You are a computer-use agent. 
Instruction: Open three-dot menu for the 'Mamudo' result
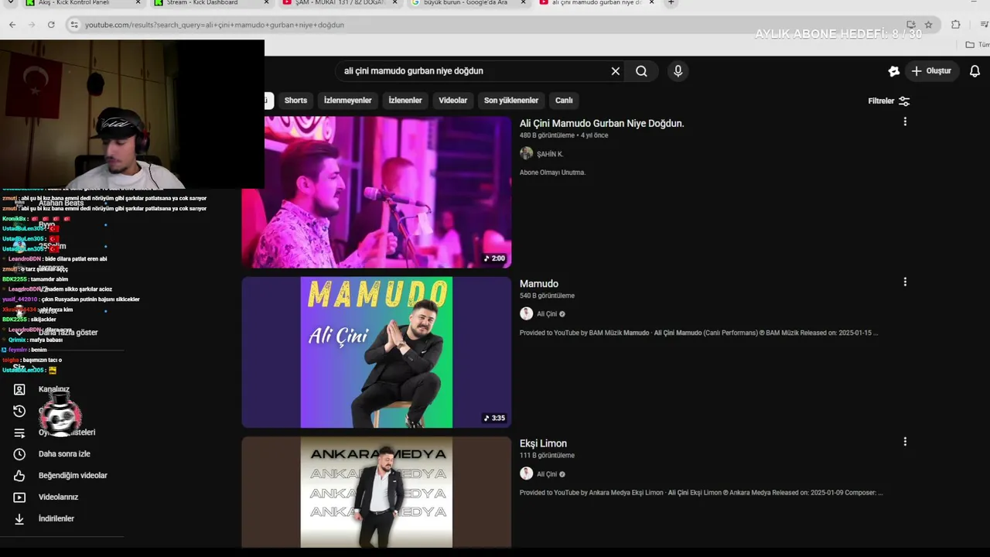(x=905, y=282)
